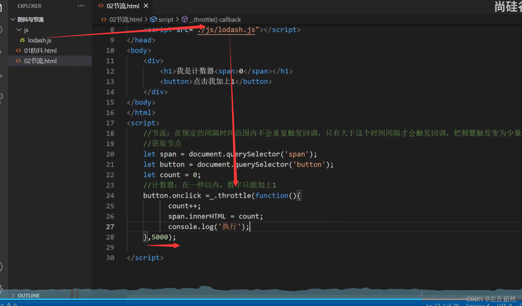
Task: Open 01防抖.html from the file tree
Action: click(40, 51)
